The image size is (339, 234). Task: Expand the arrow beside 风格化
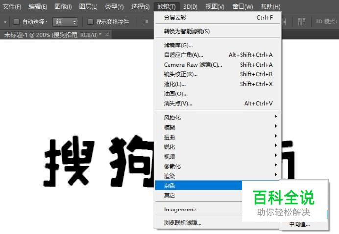[276, 117]
